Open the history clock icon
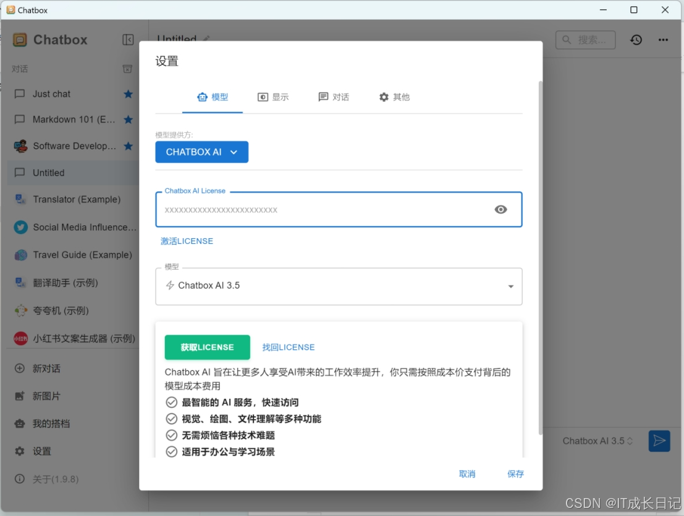684x516 pixels. [636, 40]
